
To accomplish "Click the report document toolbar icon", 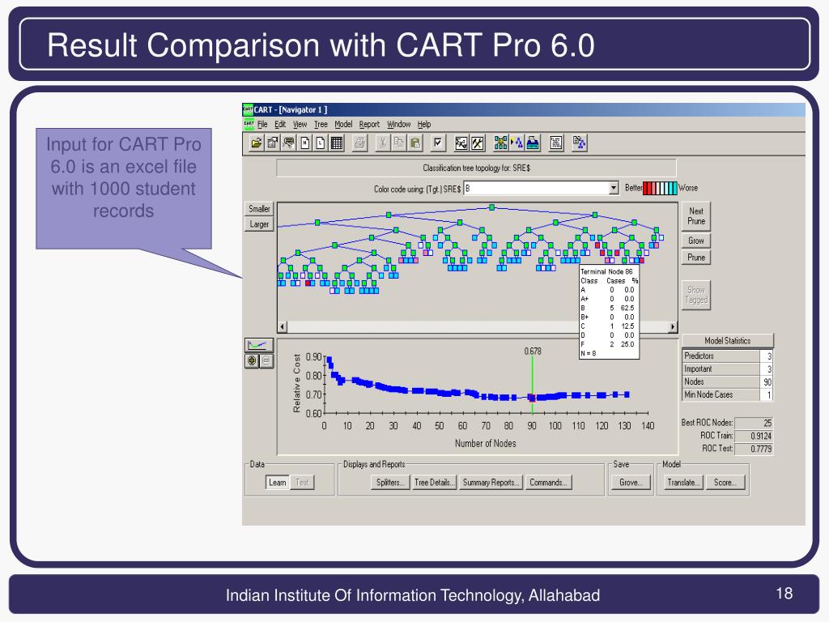I will [555, 143].
